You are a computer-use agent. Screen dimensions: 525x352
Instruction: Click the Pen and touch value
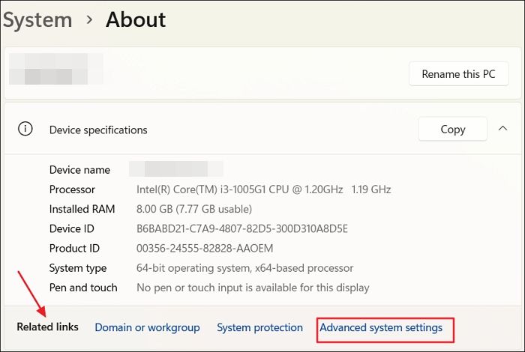tap(253, 287)
